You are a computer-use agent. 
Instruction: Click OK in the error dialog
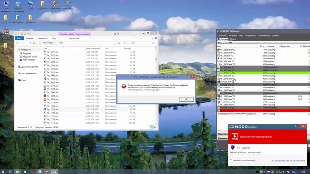pyautogui.click(x=186, y=99)
